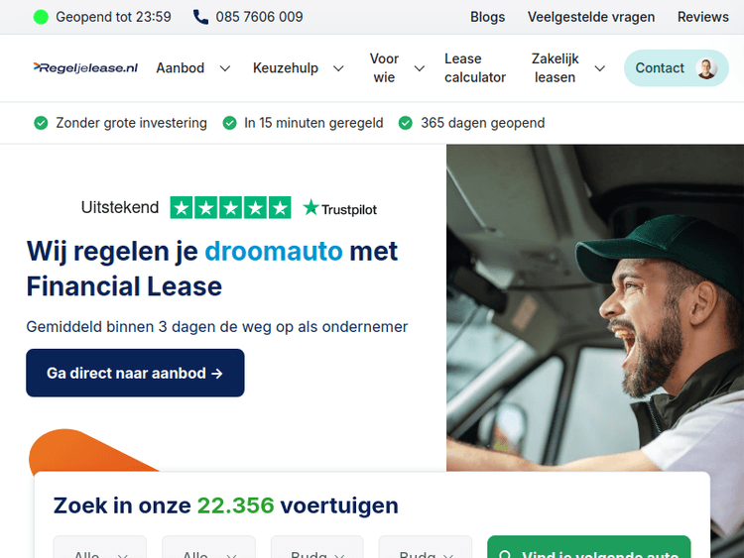
Task: Click the check icon by 365 dagen geopend
Action: click(x=405, y=123)
